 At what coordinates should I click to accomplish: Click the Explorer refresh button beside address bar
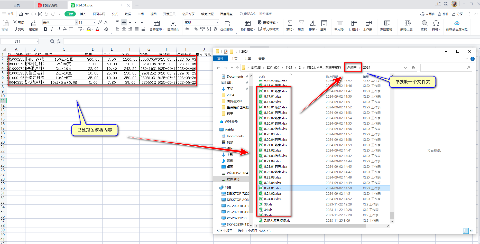tap(413, 68)
